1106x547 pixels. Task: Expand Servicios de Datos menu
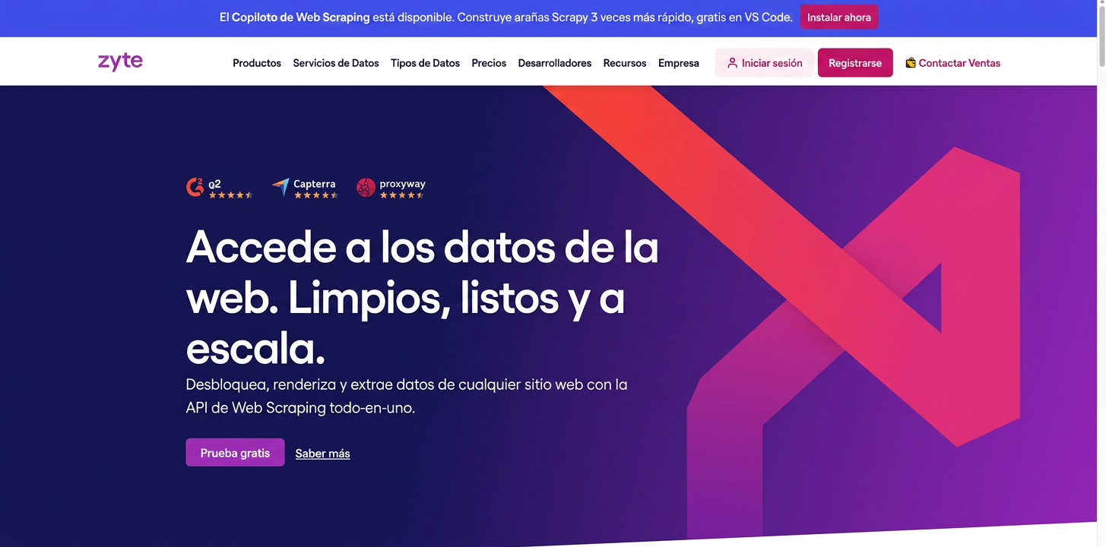tap(336, 63)
